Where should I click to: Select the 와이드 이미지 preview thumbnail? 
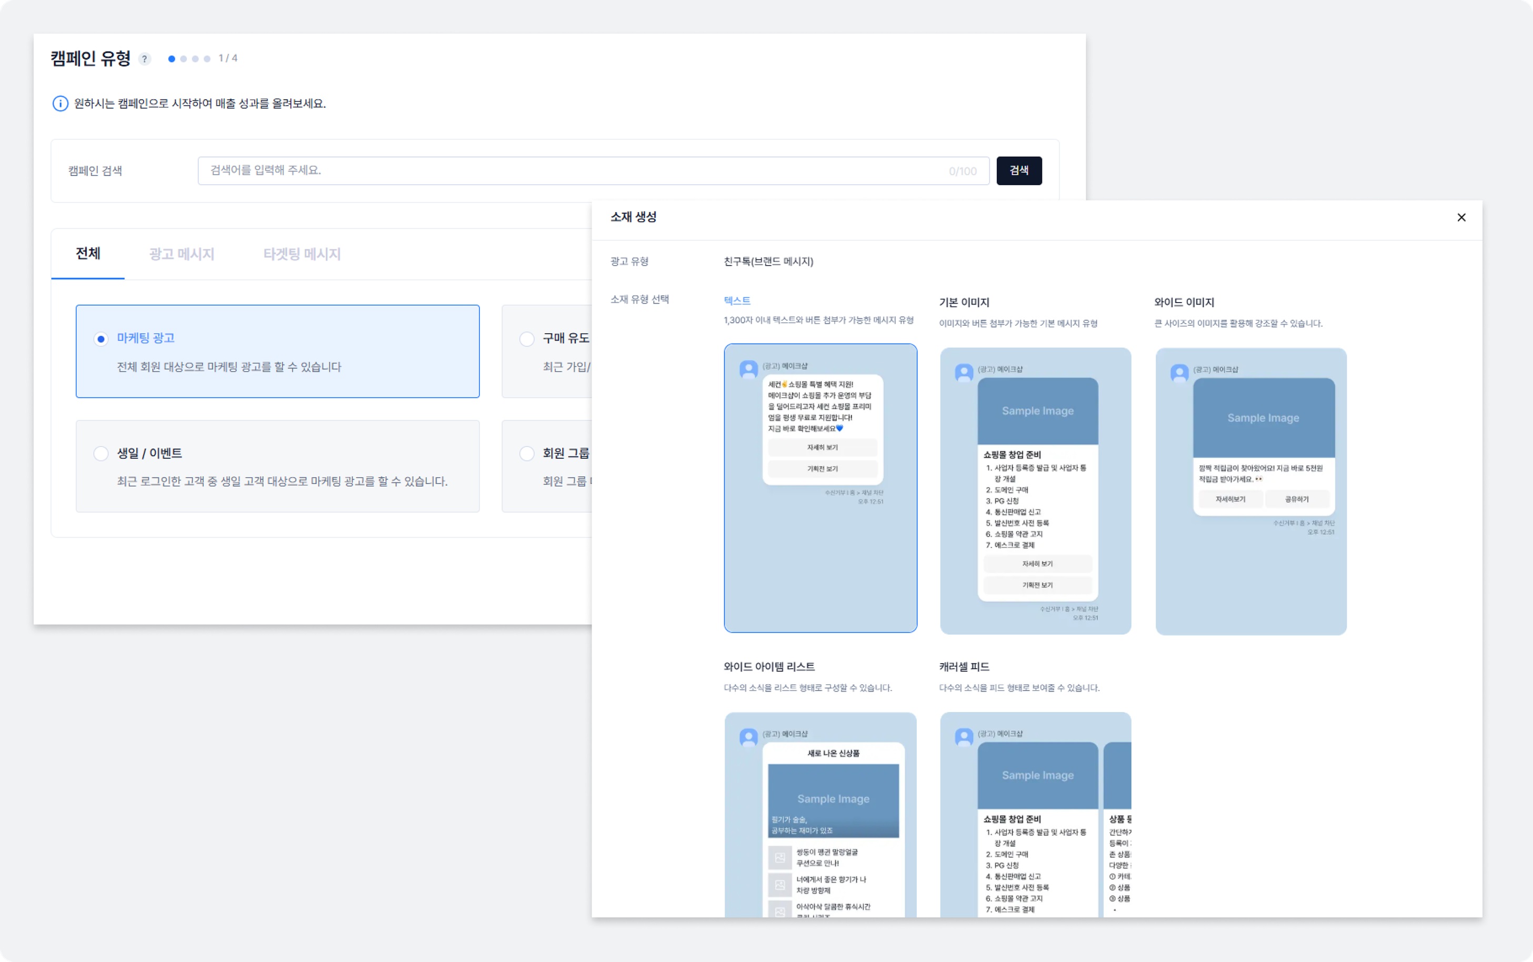1250,490
